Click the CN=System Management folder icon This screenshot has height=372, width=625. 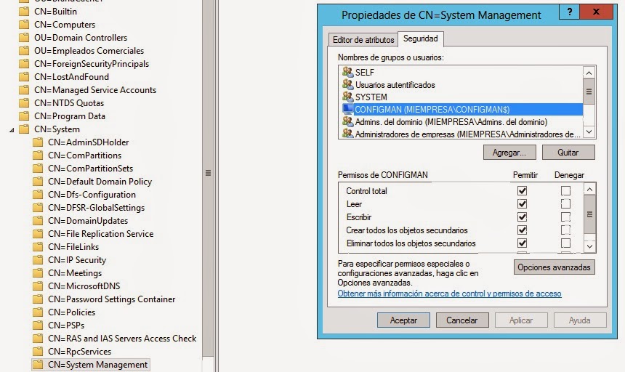pyautogui.click(x=37, y=365)
